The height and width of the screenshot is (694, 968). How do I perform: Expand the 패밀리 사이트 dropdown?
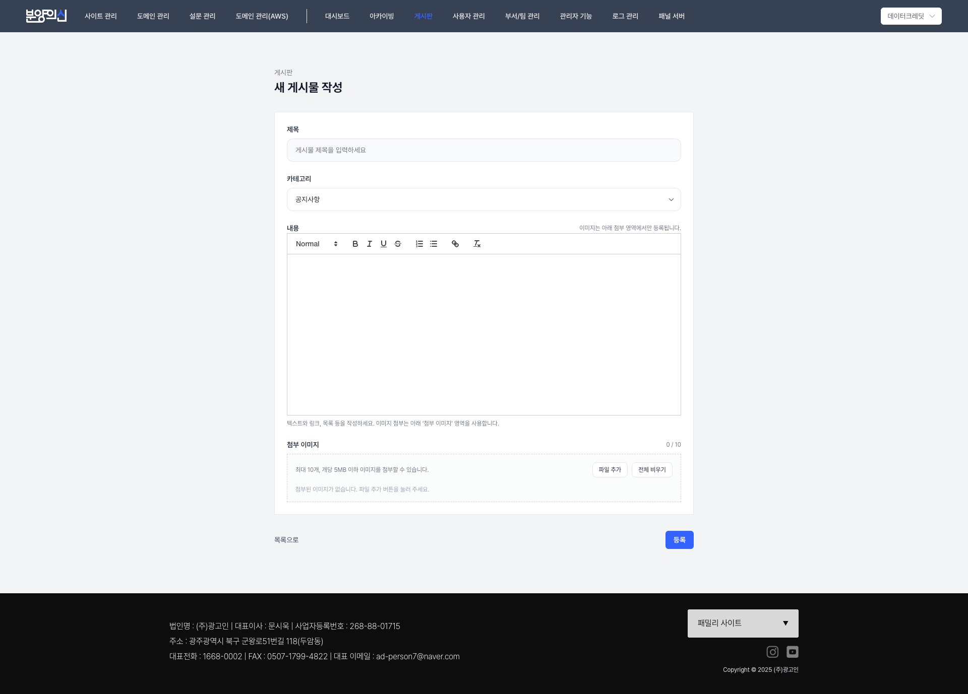[x=743, y=623]
